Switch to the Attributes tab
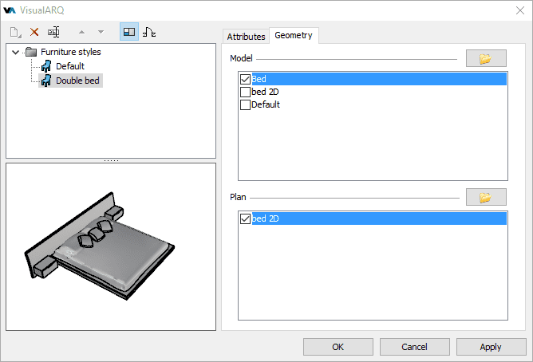Viewport: 533px width, 362px height. pyautogui.click(x=246, y=37)
